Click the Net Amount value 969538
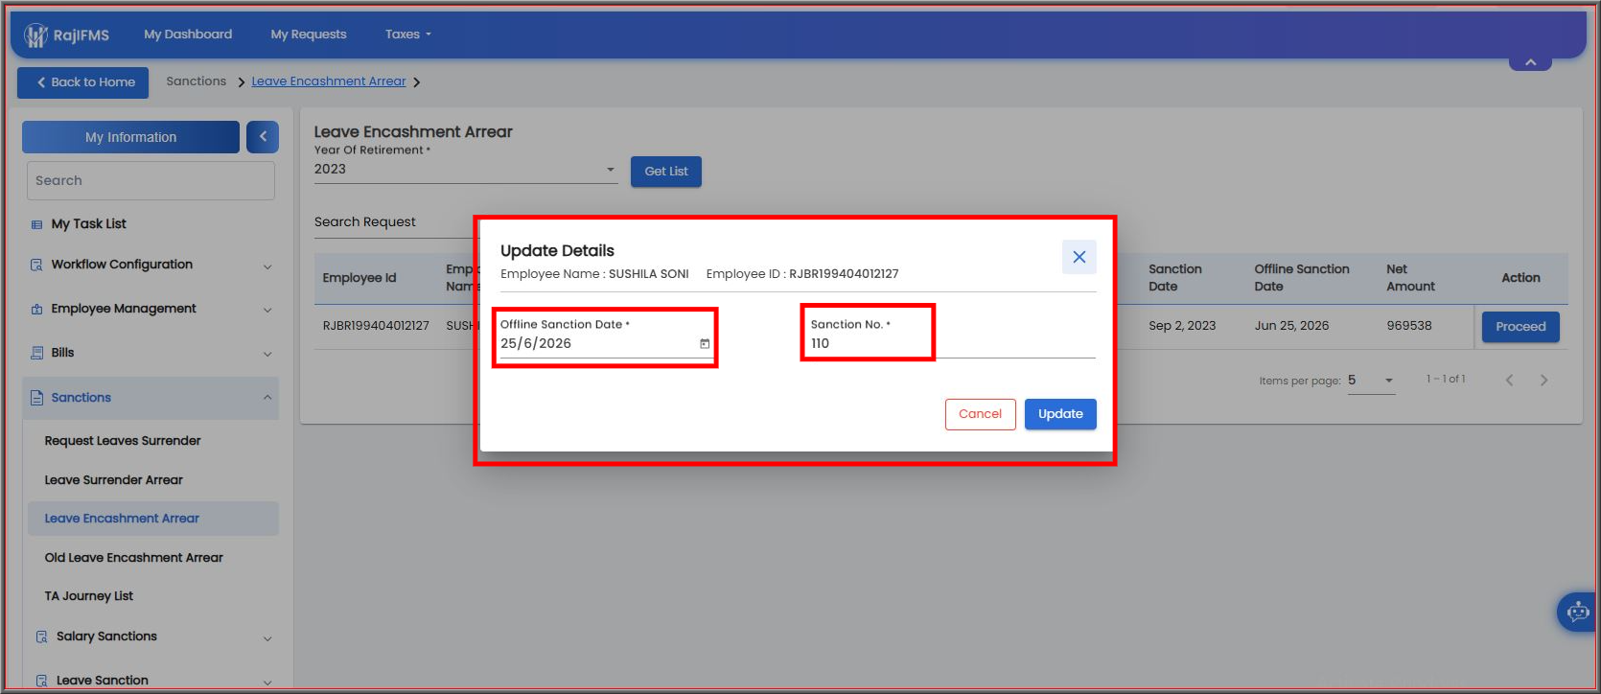 click(1408, 326)
